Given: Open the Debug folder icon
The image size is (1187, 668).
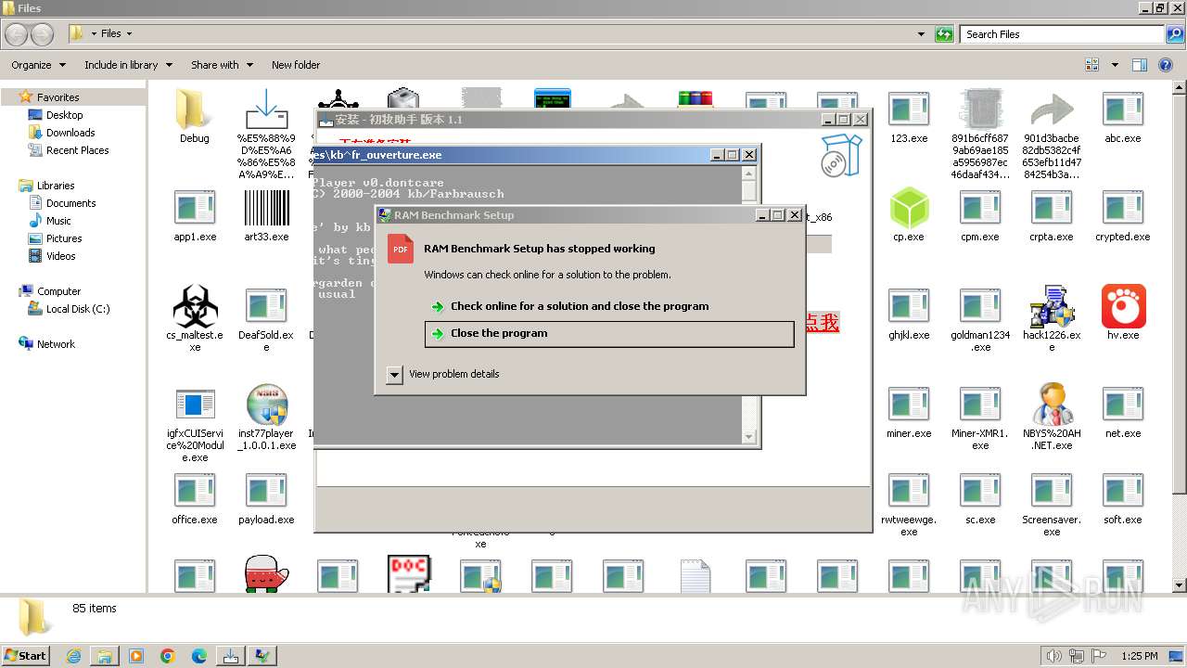Looking at the screenshot, I should coord(194,109).
